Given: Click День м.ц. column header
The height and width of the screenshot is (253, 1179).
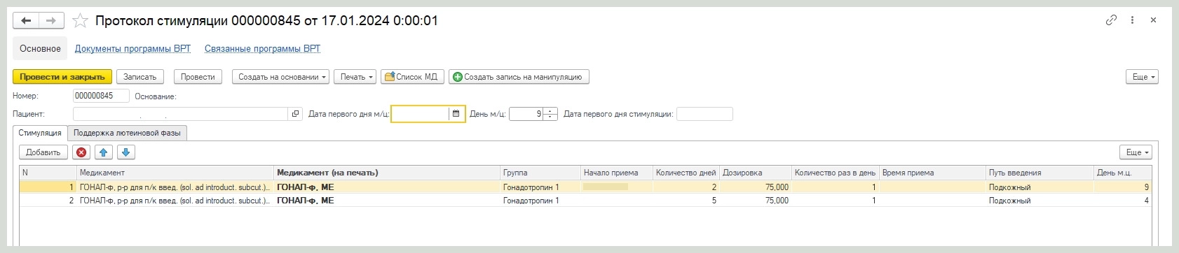Looking at the screenshot, I should 1122,173.
